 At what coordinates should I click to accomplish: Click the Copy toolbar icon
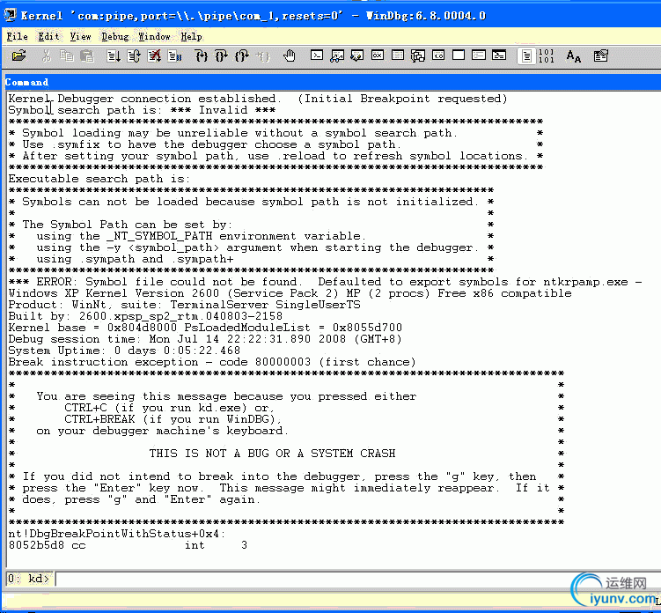(67, 55)
